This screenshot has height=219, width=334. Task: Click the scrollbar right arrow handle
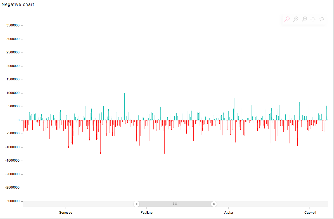pyautogui.click(x=214, y=204)
